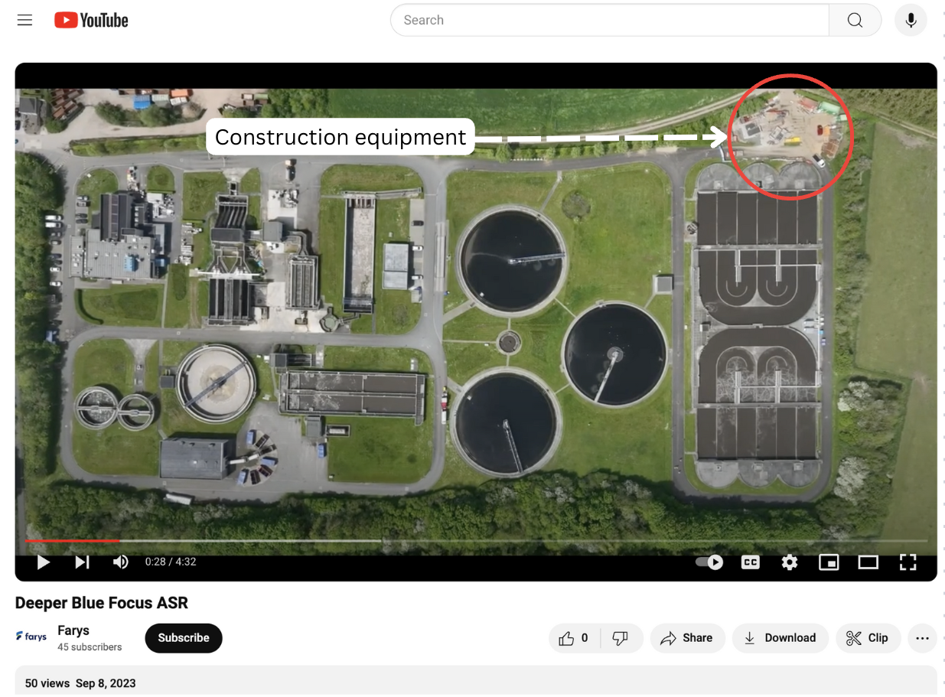
Task: Skip to the next video
Action: click(x=82, y=562)
